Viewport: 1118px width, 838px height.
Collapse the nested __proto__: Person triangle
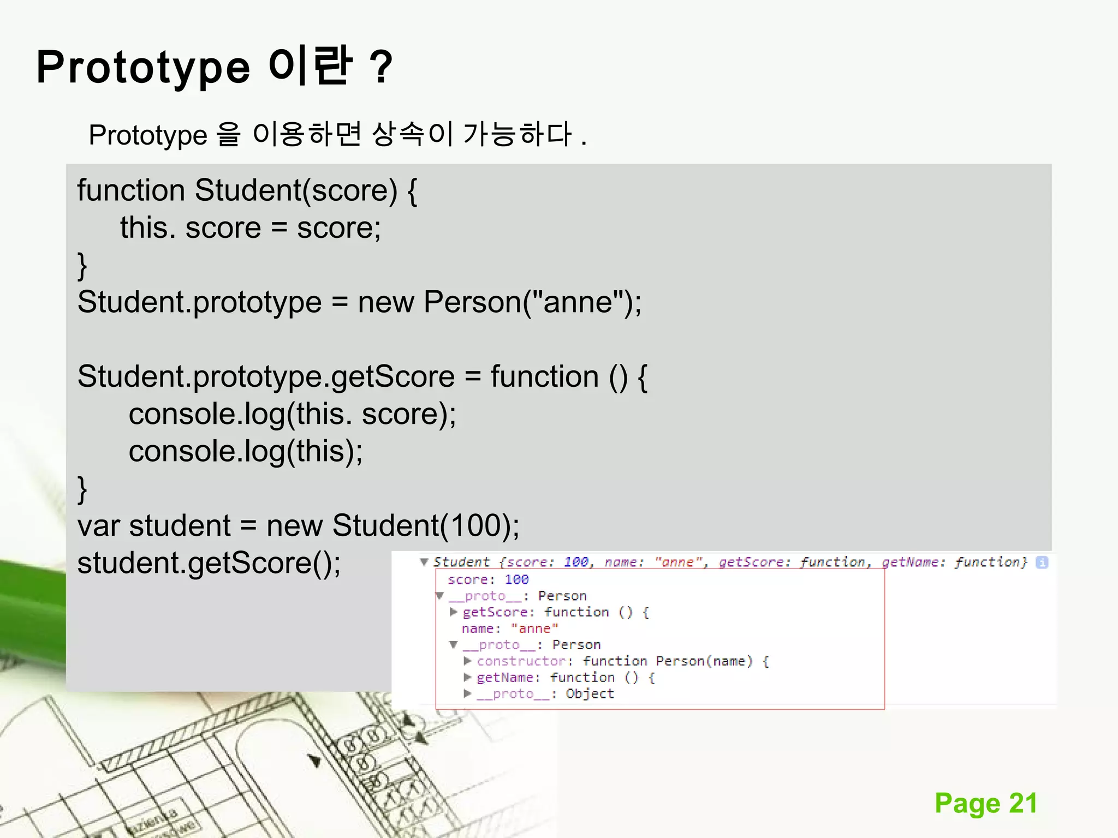pos(453,644)
